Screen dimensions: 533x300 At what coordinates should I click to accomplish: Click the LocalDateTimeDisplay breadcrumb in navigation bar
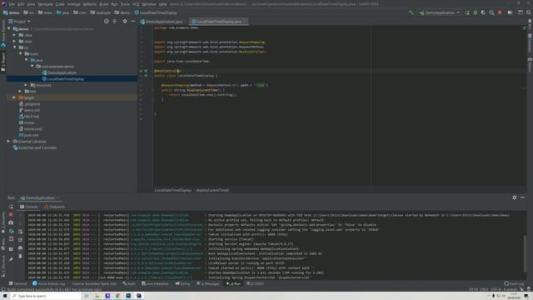pyautogui.click(x=156, y=12)
